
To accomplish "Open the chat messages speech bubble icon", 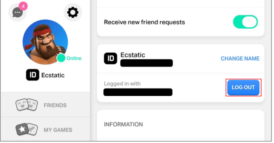I will 17,13.
